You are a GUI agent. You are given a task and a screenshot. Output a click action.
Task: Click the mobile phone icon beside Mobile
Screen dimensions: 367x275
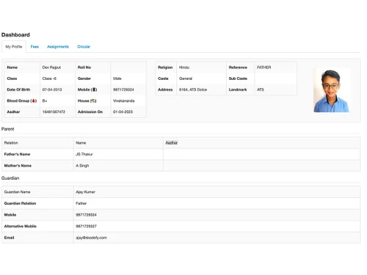94,89
